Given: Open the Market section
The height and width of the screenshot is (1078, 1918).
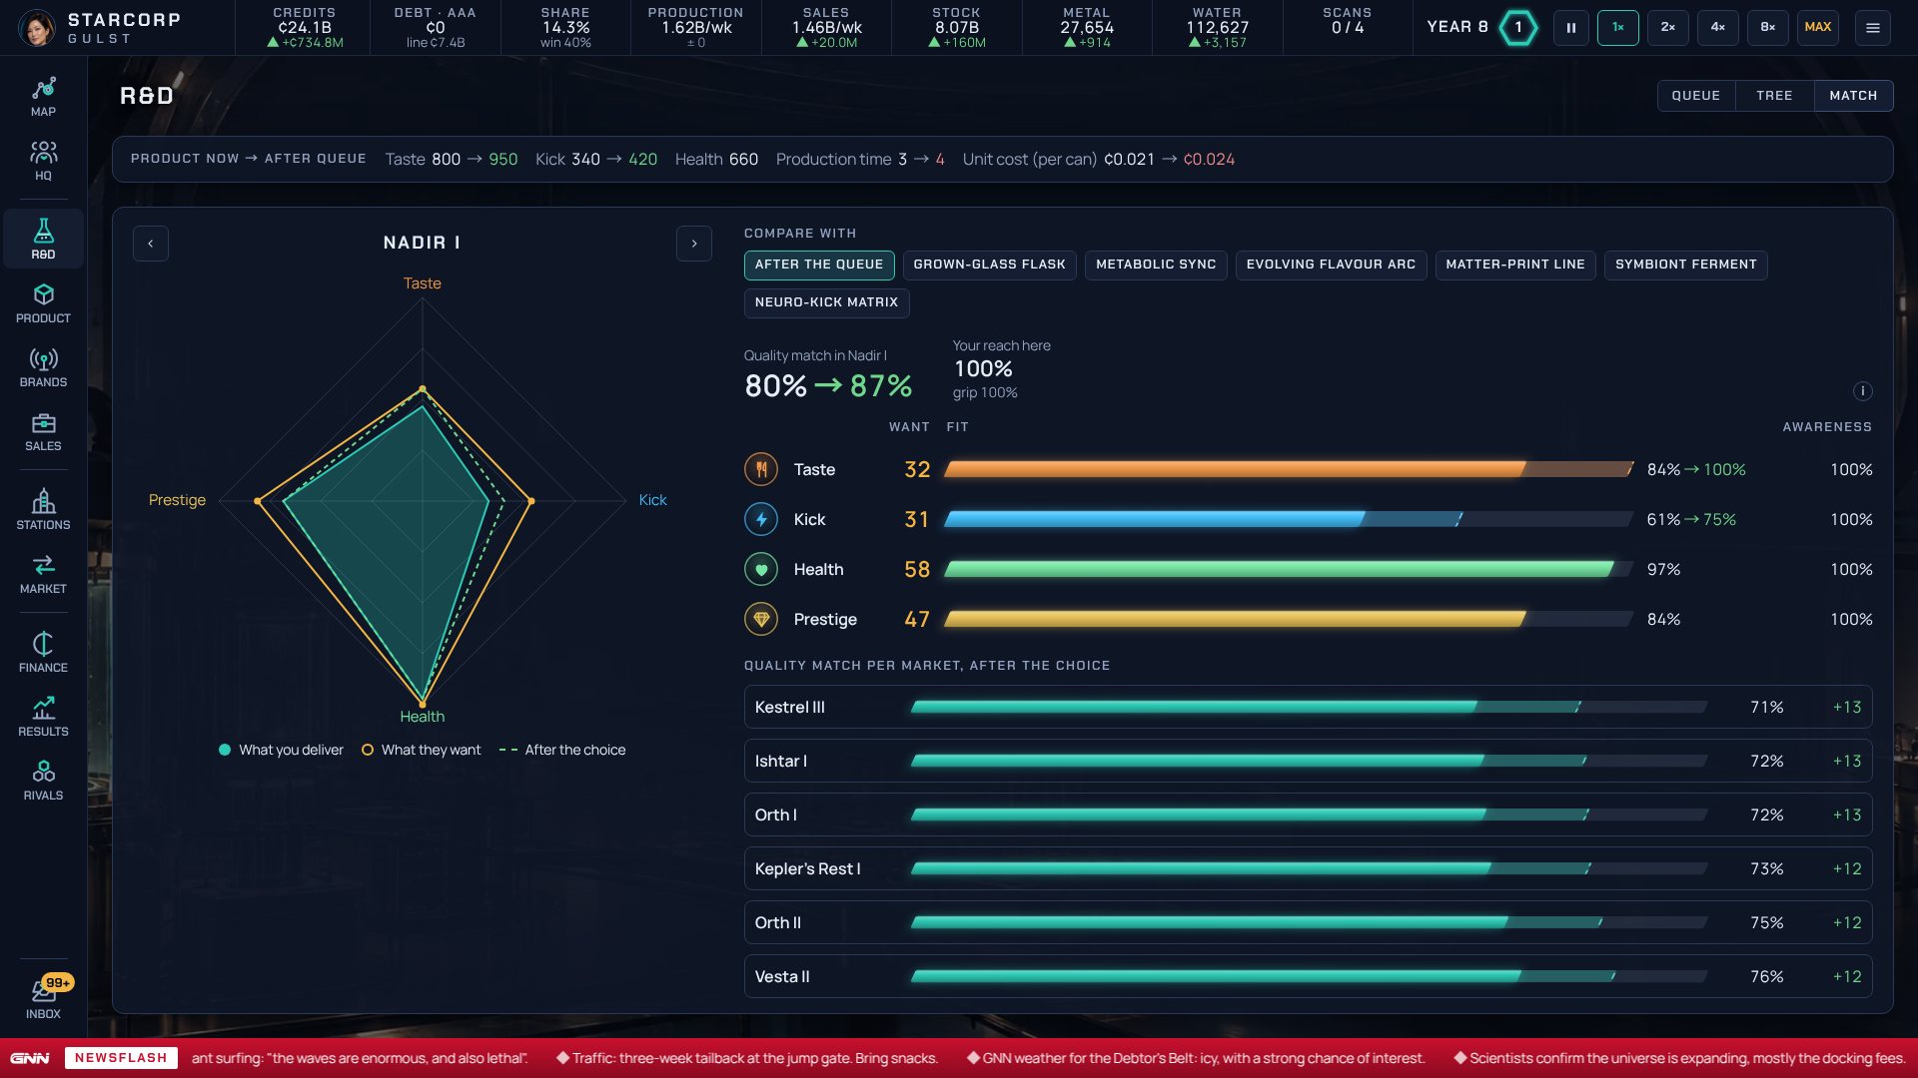Looking at the screenshot, I should tap(43, 574).
